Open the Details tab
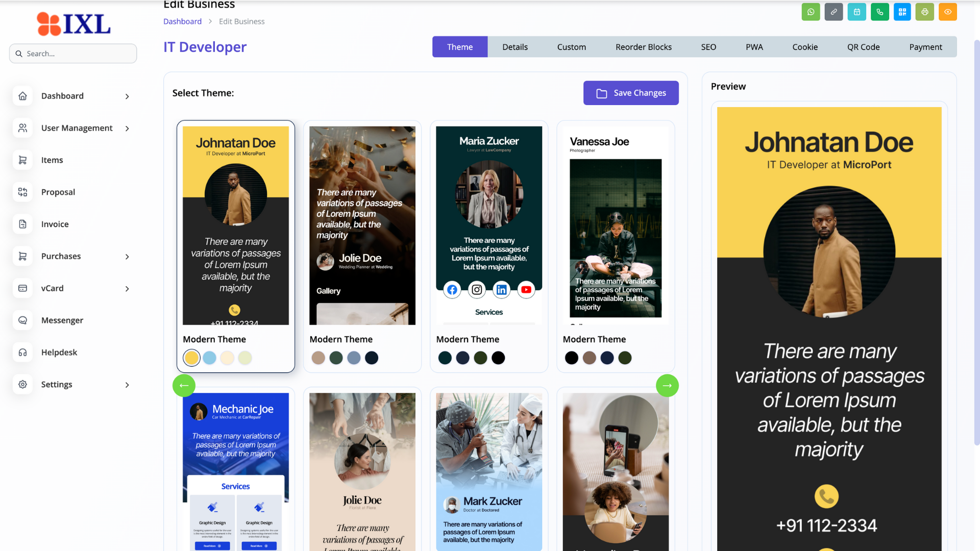The image size is (980, 551). coord(515,47)
